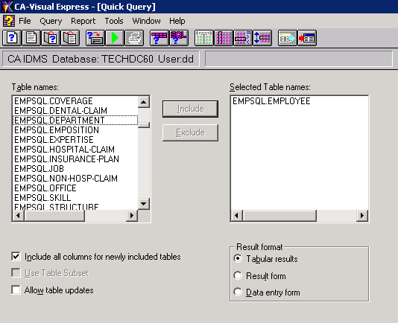Image resolution: width=398 pixels, height=323 pixels.
Task: Select EMPSQL.EMPOSITION in Table names
Action: click(x=75, y=129)
